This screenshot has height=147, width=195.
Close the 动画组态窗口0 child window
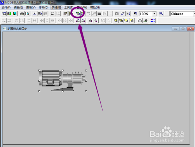(x=191, y=29)
